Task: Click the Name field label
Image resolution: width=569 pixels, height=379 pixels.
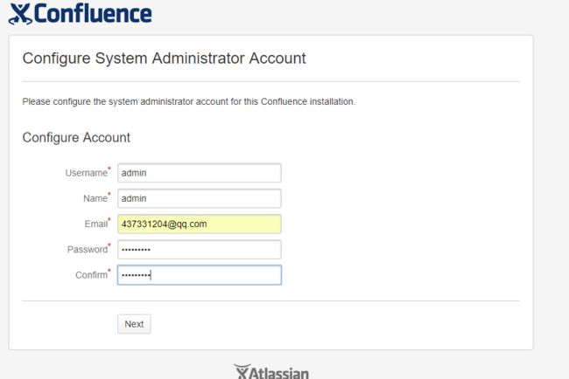Action: pyautogui.click(x=95, y=198)
